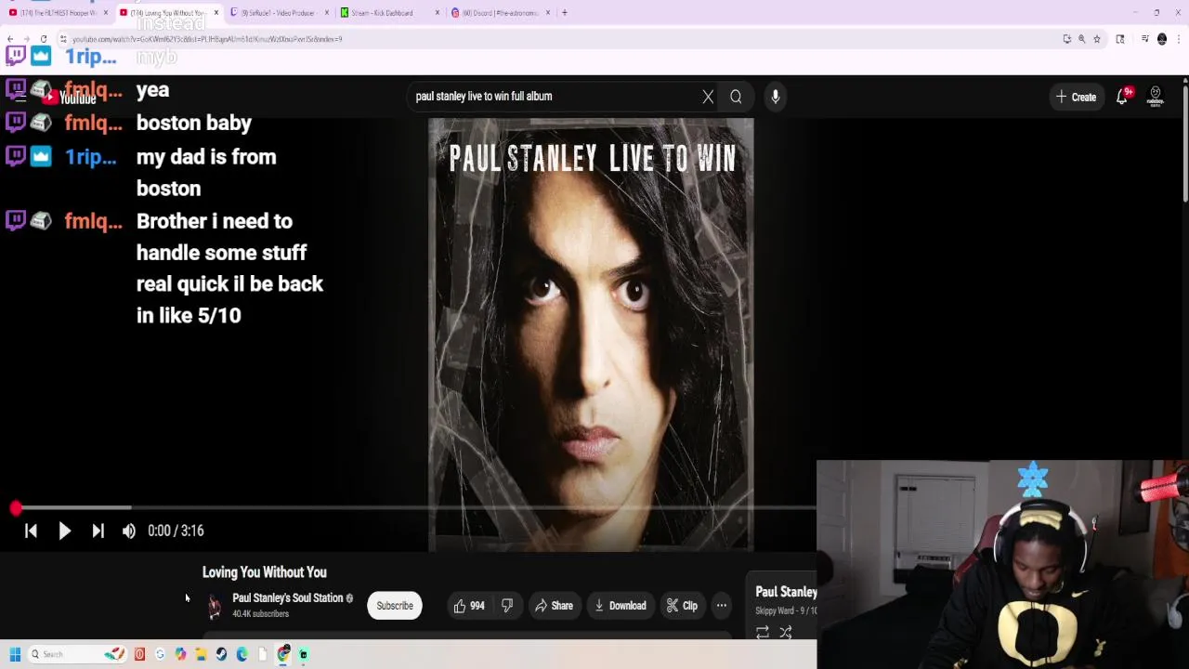Click the YouTube search magnifier button
The width and height of the screenshot is (1189, 669).
[x=736, y=97]
